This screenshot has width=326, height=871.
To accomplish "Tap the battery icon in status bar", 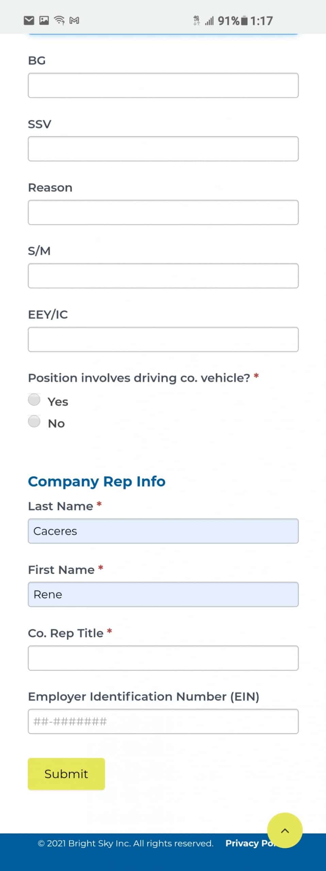I will tap(244, 21).
